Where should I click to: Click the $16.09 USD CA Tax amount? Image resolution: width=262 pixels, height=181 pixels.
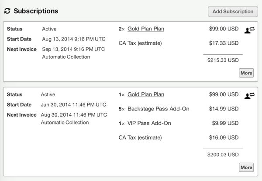click(224, 137)
